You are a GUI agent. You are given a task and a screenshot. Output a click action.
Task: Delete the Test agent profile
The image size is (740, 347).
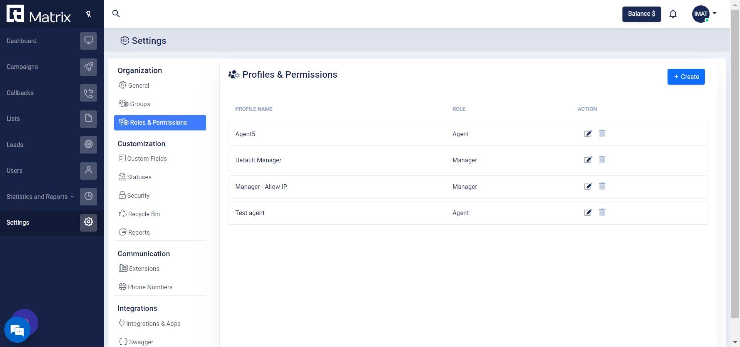click(x=602, y=212)
